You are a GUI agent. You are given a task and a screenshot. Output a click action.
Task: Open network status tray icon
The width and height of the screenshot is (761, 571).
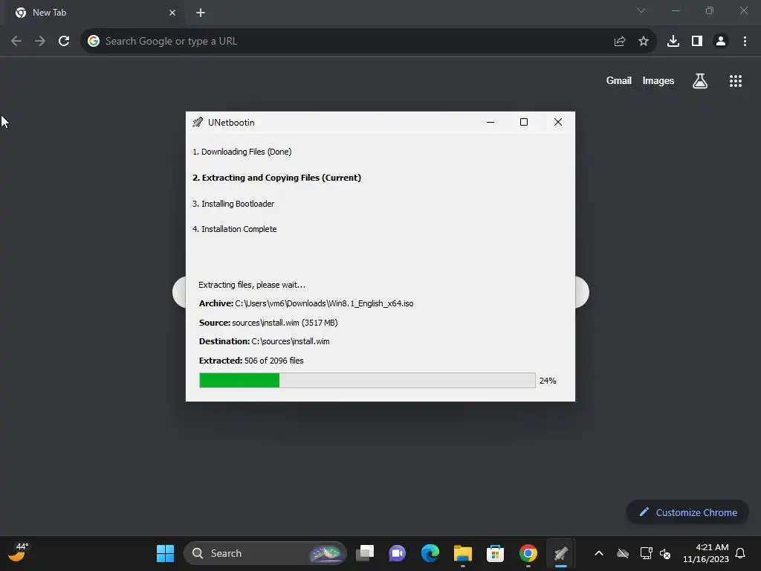pos(646,553)
